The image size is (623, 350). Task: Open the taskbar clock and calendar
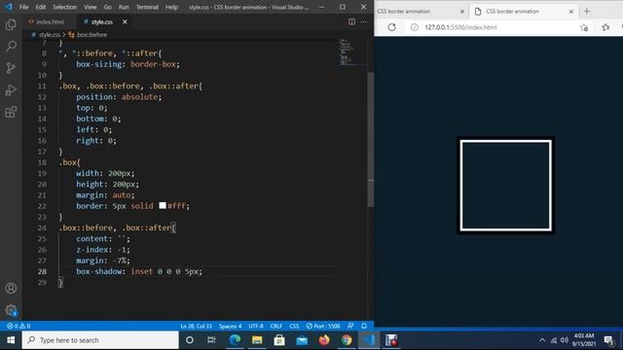point(583,340)
